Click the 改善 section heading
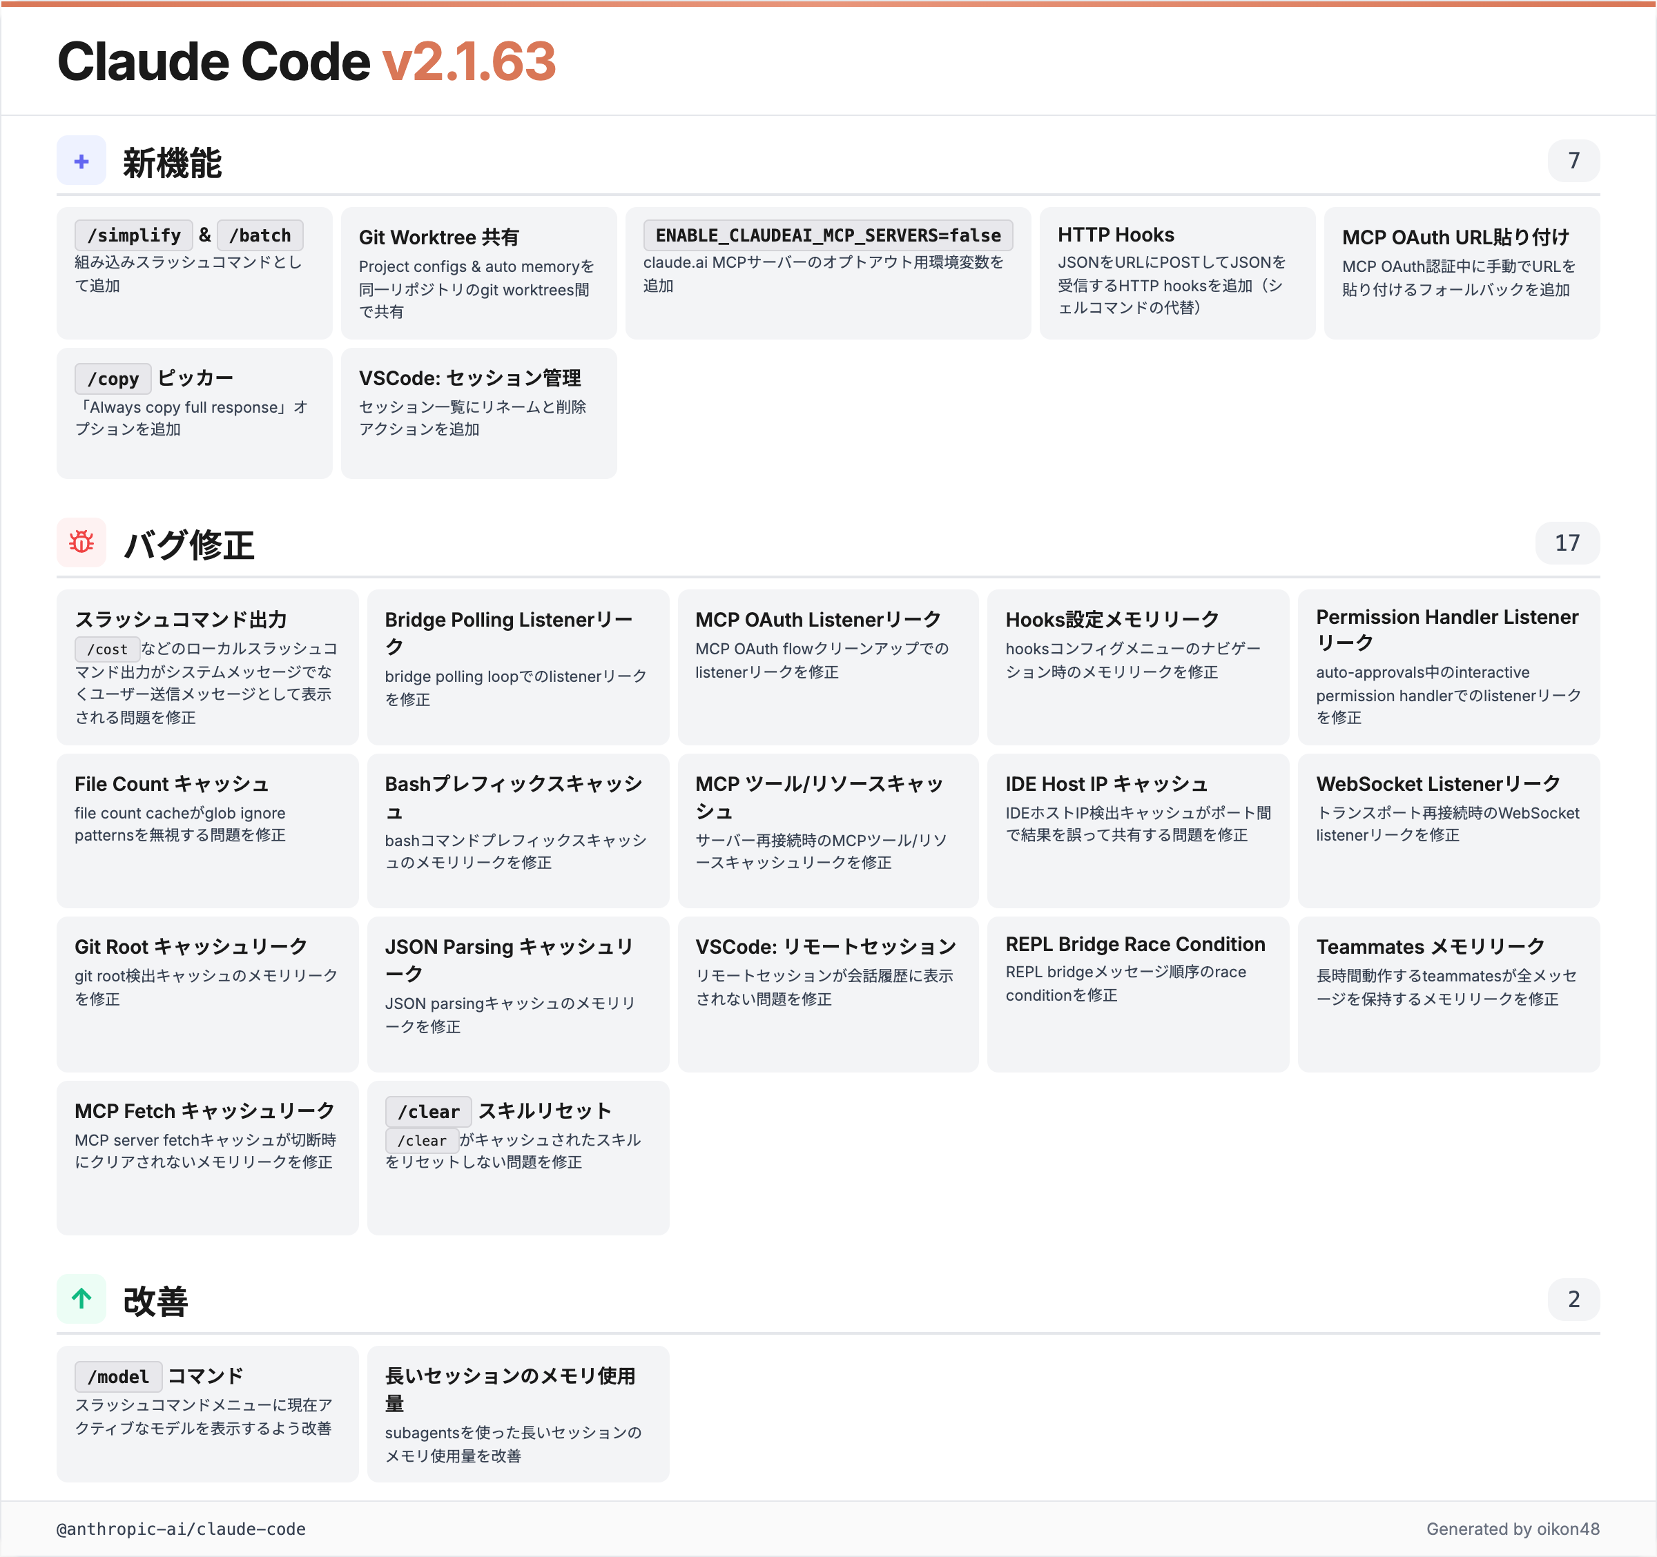1657x1557 pixels. pyautogui.click(x=155, y=1301)
